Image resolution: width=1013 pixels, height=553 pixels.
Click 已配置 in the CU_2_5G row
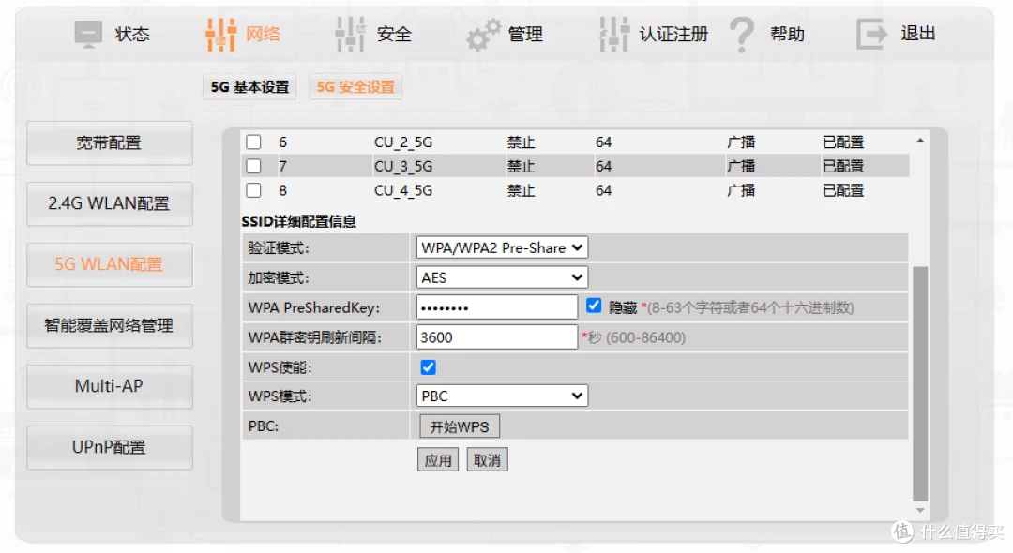click(x=843, y=142)
